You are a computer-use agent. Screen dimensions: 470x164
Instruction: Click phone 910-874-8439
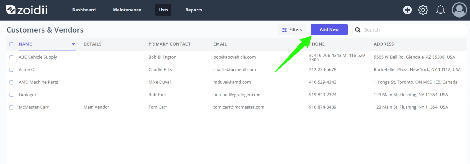323,107
